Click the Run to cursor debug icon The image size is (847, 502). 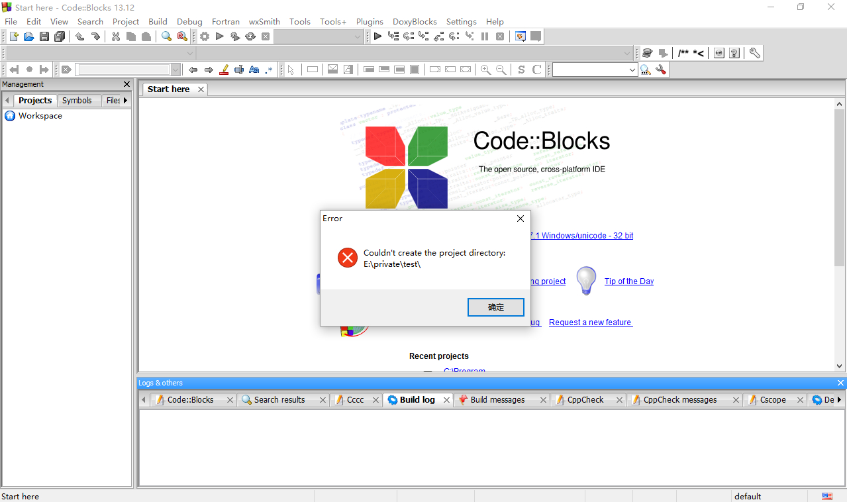393,36
